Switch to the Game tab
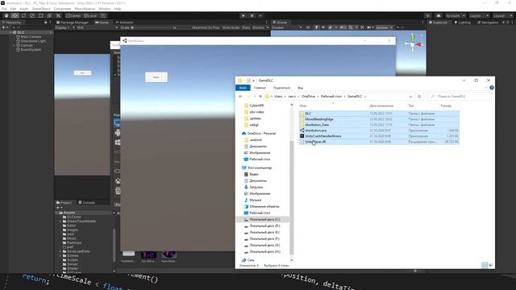This screenshot has height=290, width=516. tap(102, 23)
